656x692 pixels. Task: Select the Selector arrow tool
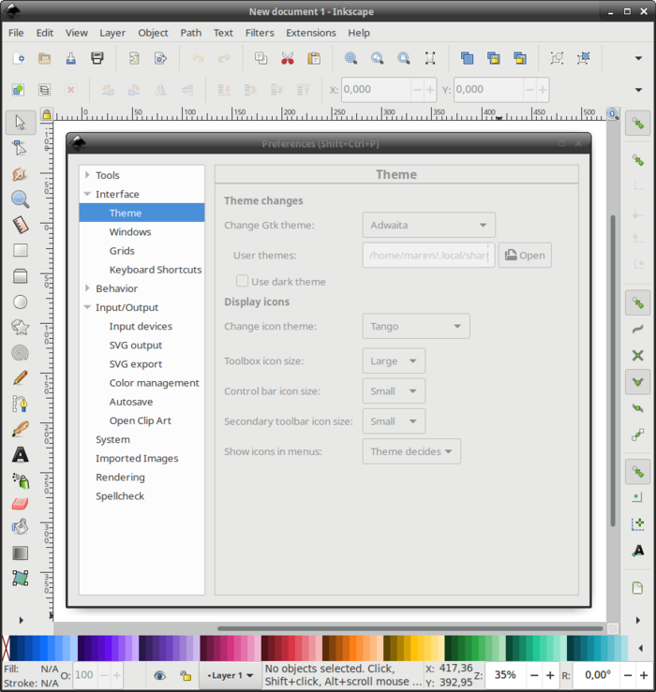point(20,123)
